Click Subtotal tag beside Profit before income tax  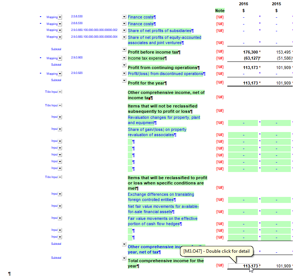(x=56, y=49)
